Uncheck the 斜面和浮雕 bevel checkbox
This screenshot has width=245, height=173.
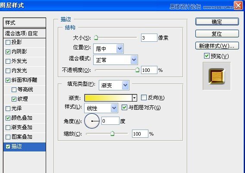point(8,80)
